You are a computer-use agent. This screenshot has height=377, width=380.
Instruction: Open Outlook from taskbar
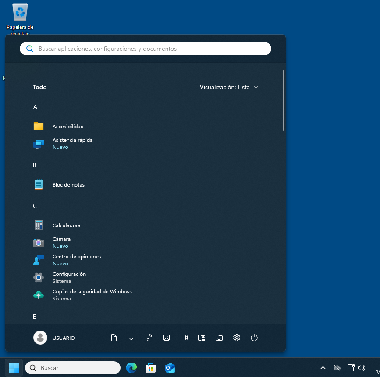coord(170,368)
